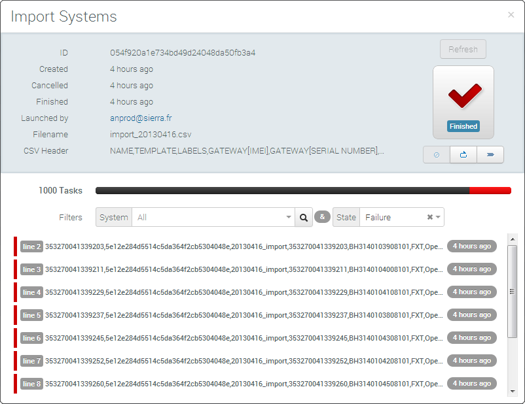Click the line 8 badge
Screen dimensions: 525x404
[31, 384]
